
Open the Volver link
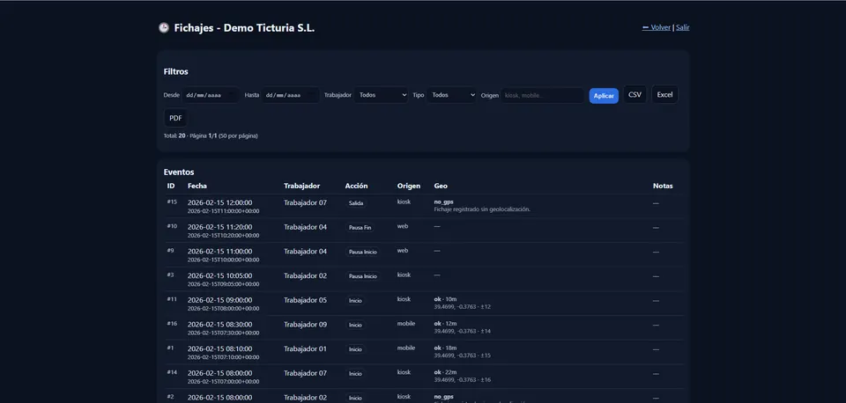coord(656,27)
